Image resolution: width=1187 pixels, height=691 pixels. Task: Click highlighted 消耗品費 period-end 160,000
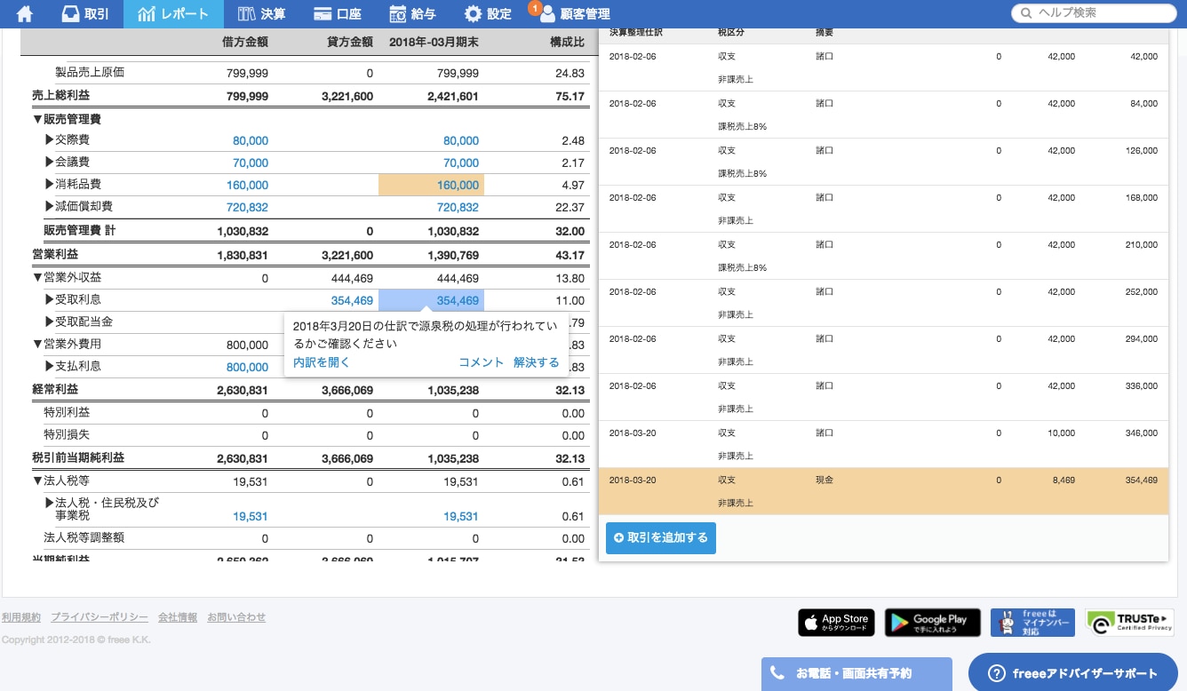click(431, 185)
